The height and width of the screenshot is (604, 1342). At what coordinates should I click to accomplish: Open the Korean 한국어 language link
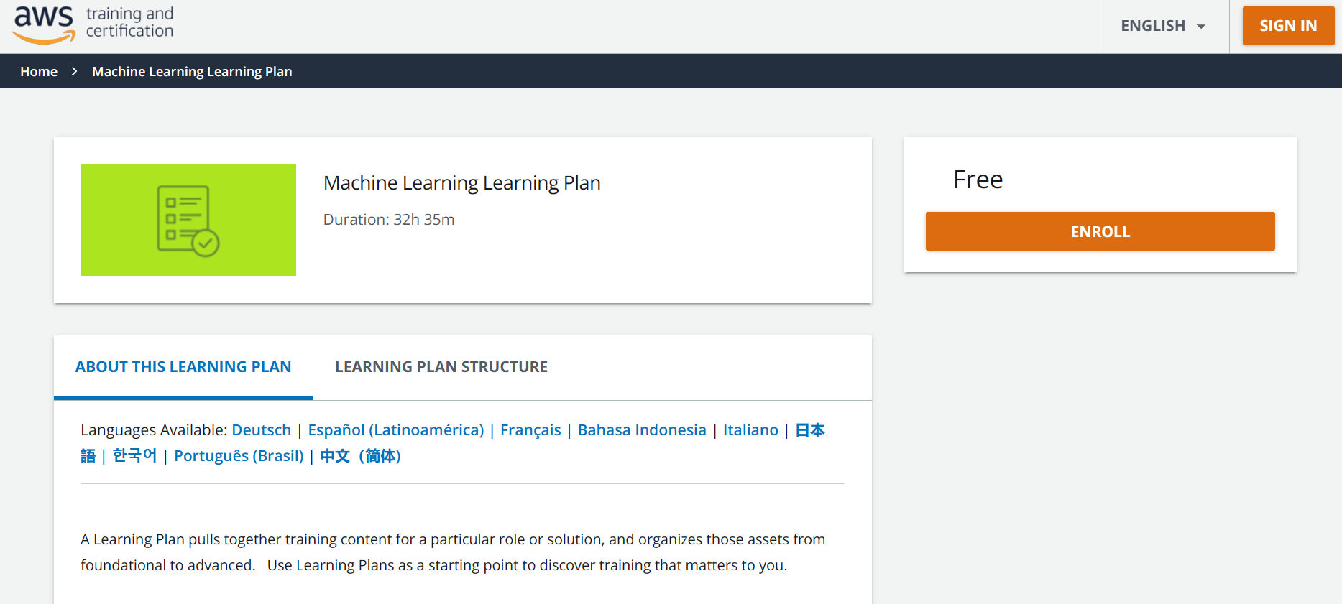point(134,456)
